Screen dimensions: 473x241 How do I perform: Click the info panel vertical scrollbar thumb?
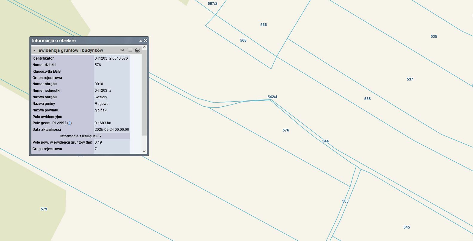[144, 92]
